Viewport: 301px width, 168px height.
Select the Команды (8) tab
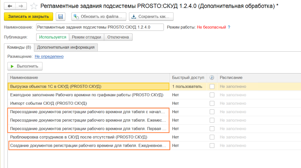click(19, 47)
